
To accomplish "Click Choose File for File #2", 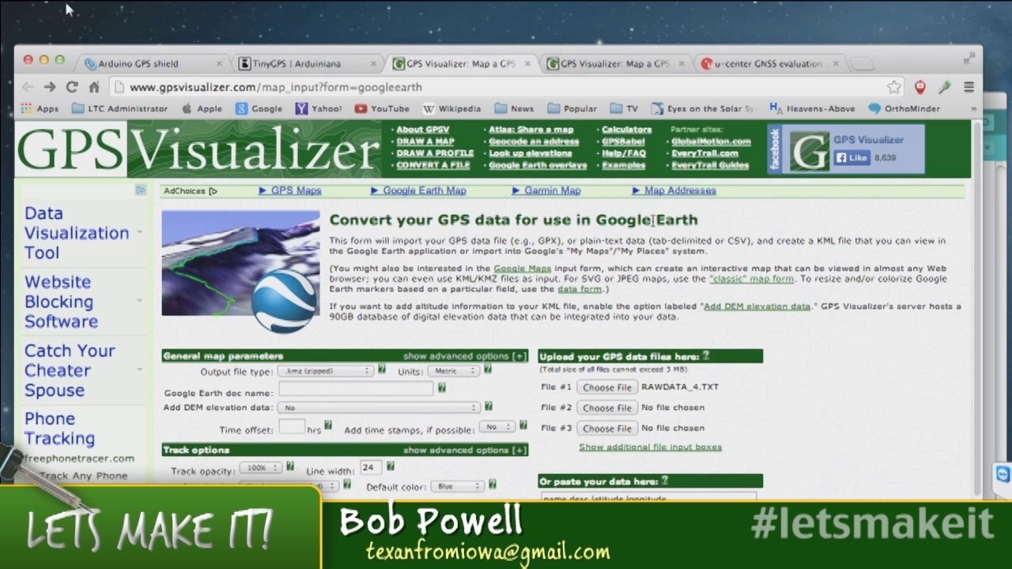I will pyautogui.click(x=607, y=408).
